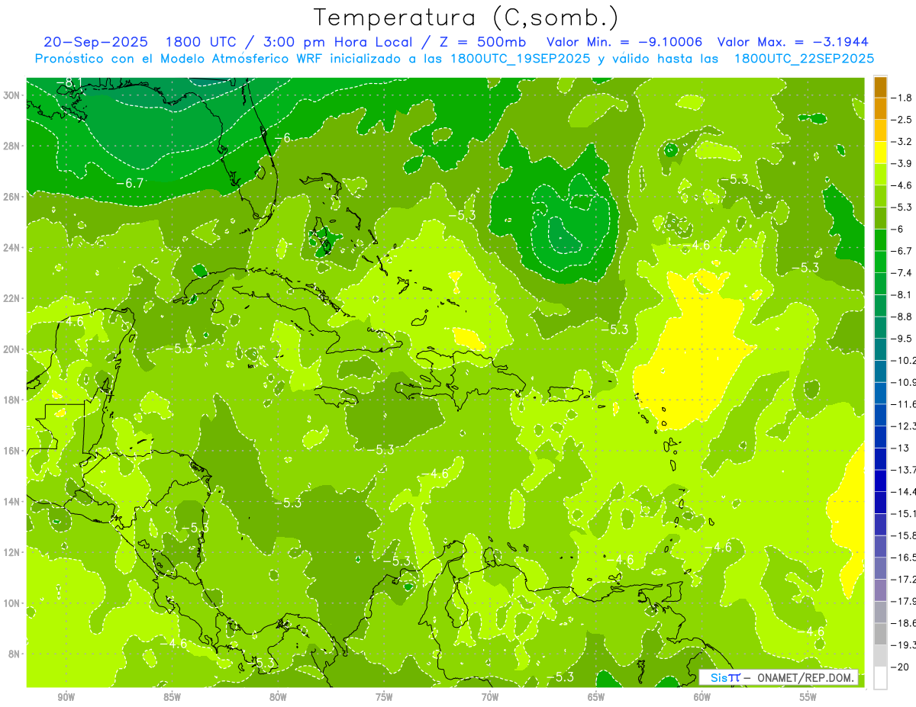
Task: Click the legend swatch between -6.7 and -7.4
Action: tap(880, 262)
